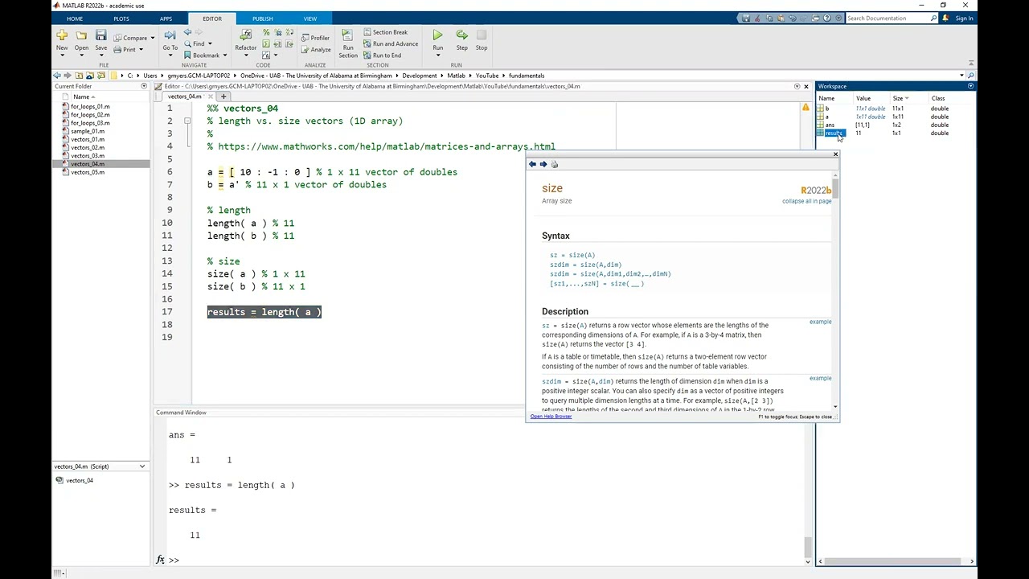Click the fx function browser icon

(161, 560)
